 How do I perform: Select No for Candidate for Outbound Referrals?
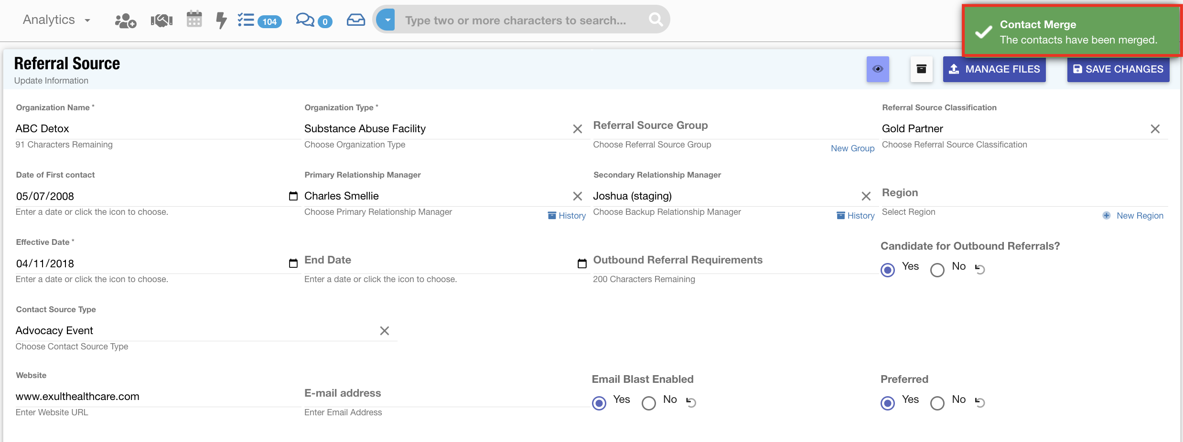coord(937,270)
